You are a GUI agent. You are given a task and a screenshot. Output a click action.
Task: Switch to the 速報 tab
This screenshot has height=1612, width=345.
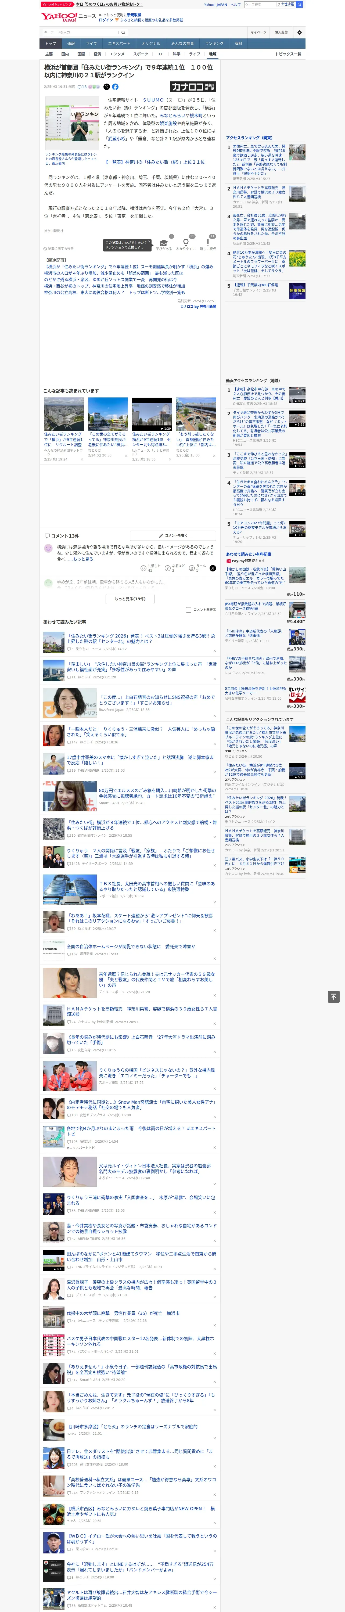tap(71, 44)
